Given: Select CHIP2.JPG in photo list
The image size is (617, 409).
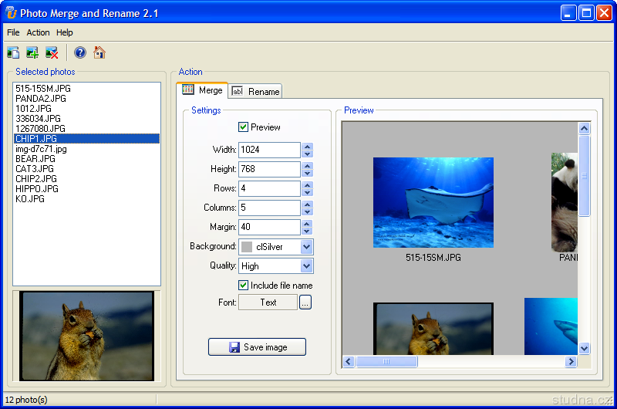Looking at the screenshot, I should [x=86, y=179].
